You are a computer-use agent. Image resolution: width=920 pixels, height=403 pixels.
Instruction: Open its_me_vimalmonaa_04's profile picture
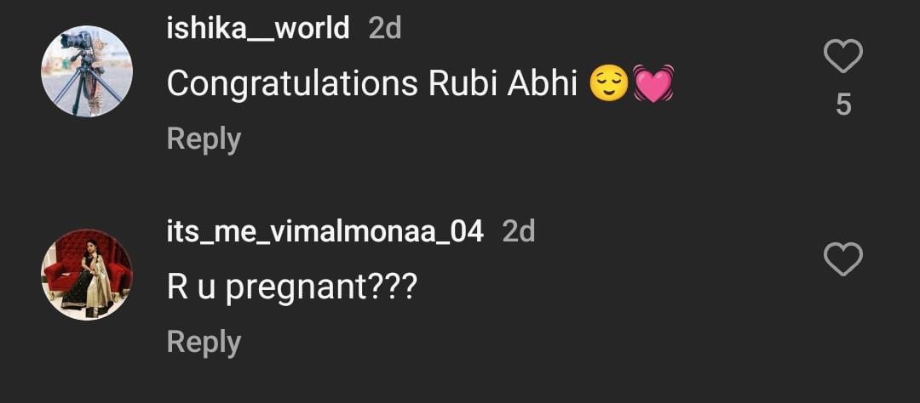[87, 274]
